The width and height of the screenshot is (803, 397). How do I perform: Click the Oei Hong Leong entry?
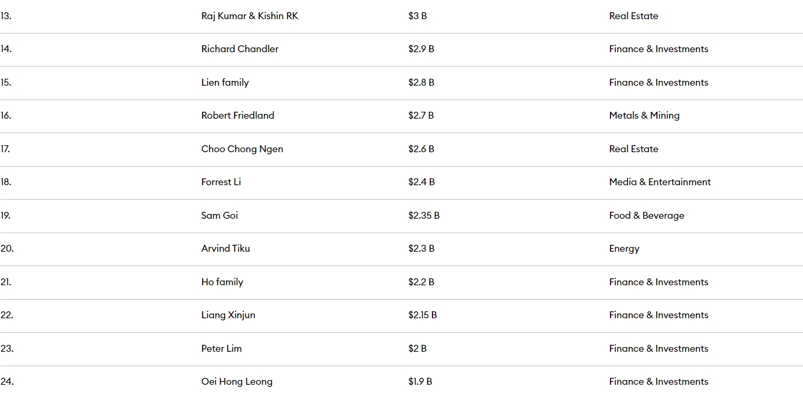pyautogui.click(x=237, y=382)
